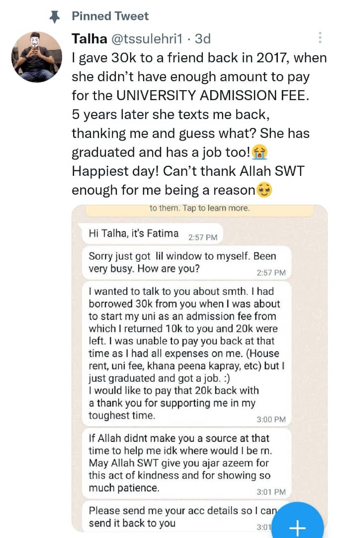Tap the 'Tap to learn more' banner
Image resolution: width=339 pixels, height=538 pixels.
coord(199,210)
